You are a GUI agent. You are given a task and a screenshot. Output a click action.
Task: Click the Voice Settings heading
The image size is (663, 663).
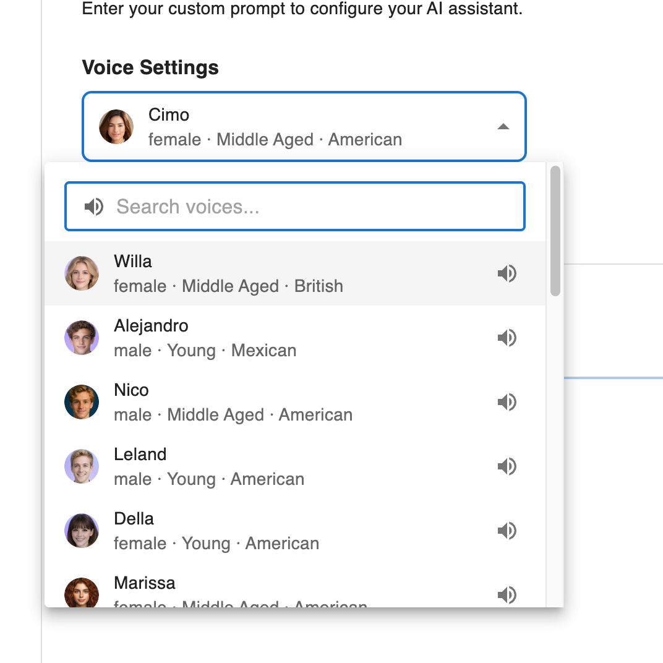pyautogui.click(x=150, y=67)
